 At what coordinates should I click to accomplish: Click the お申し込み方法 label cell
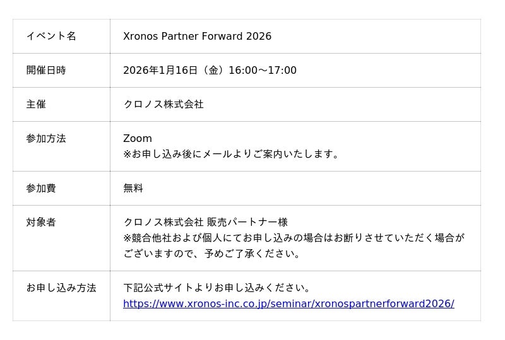(x=61, y=288)
